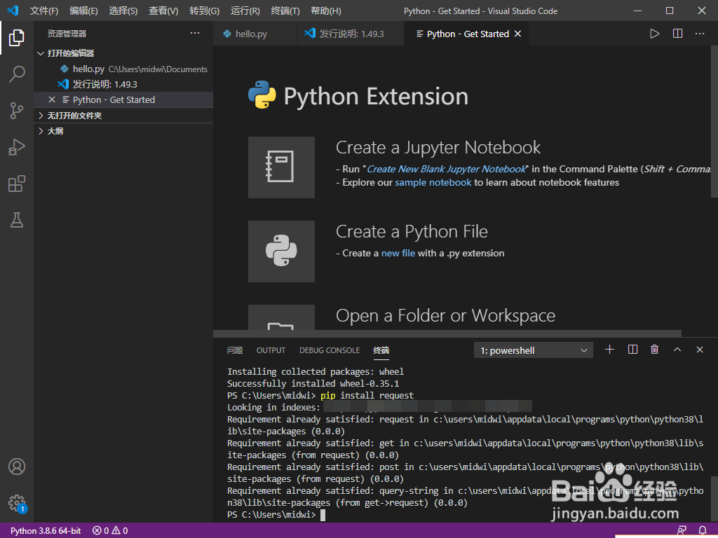
Task: Open the 'sample notebook' link
Action: [x=433, y=182]
